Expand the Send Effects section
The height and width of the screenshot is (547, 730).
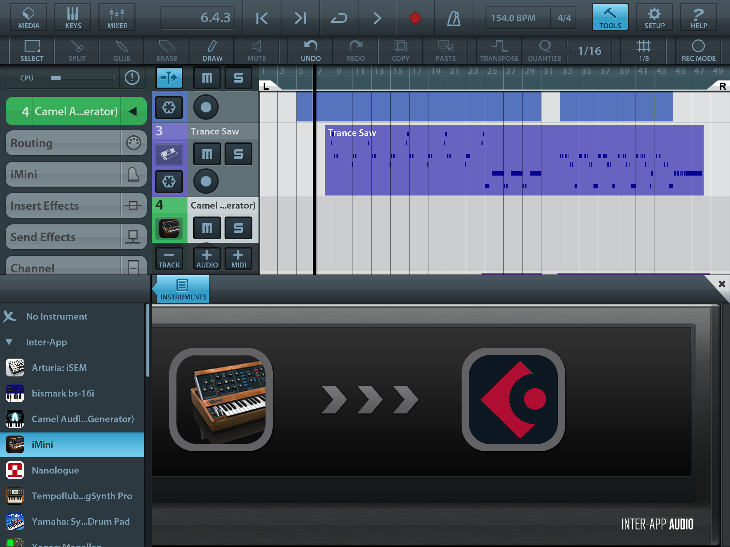coord(76,237)
